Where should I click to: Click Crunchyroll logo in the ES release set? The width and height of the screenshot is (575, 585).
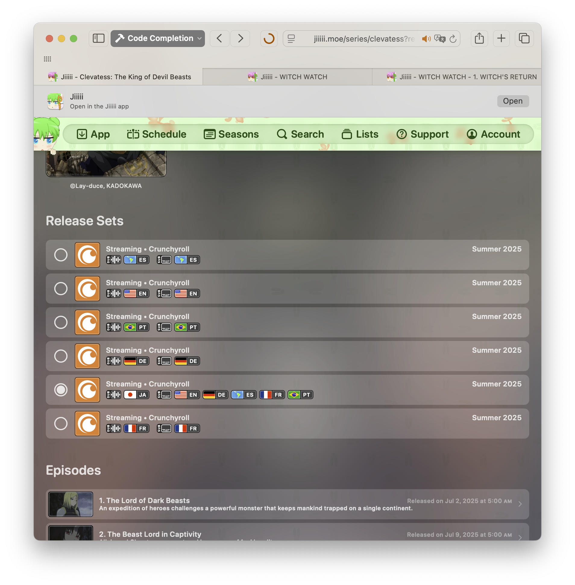point(87,255)
